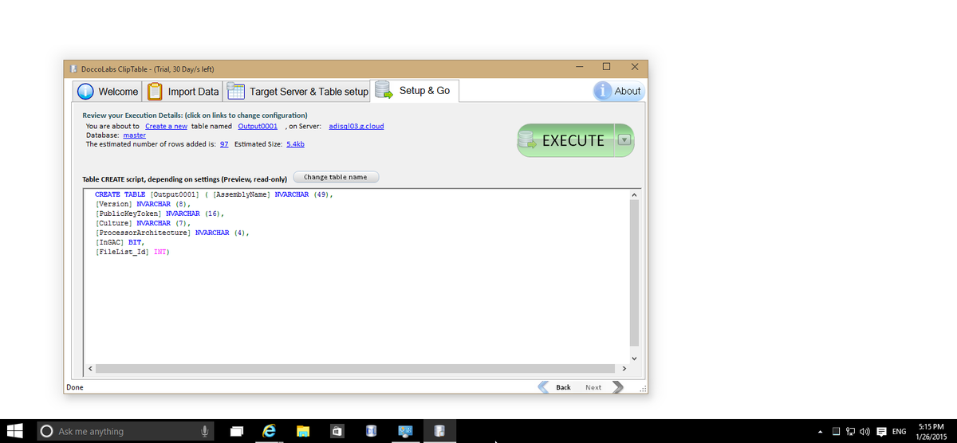The height and width of the screenshot is (443, 957).
Task: Open the notification center tray icon
Action: [x=882, y=431]
